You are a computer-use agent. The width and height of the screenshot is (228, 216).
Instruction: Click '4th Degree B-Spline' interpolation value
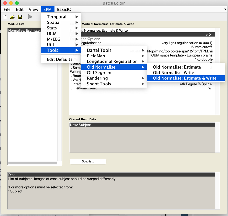click(x=196, y=84)
